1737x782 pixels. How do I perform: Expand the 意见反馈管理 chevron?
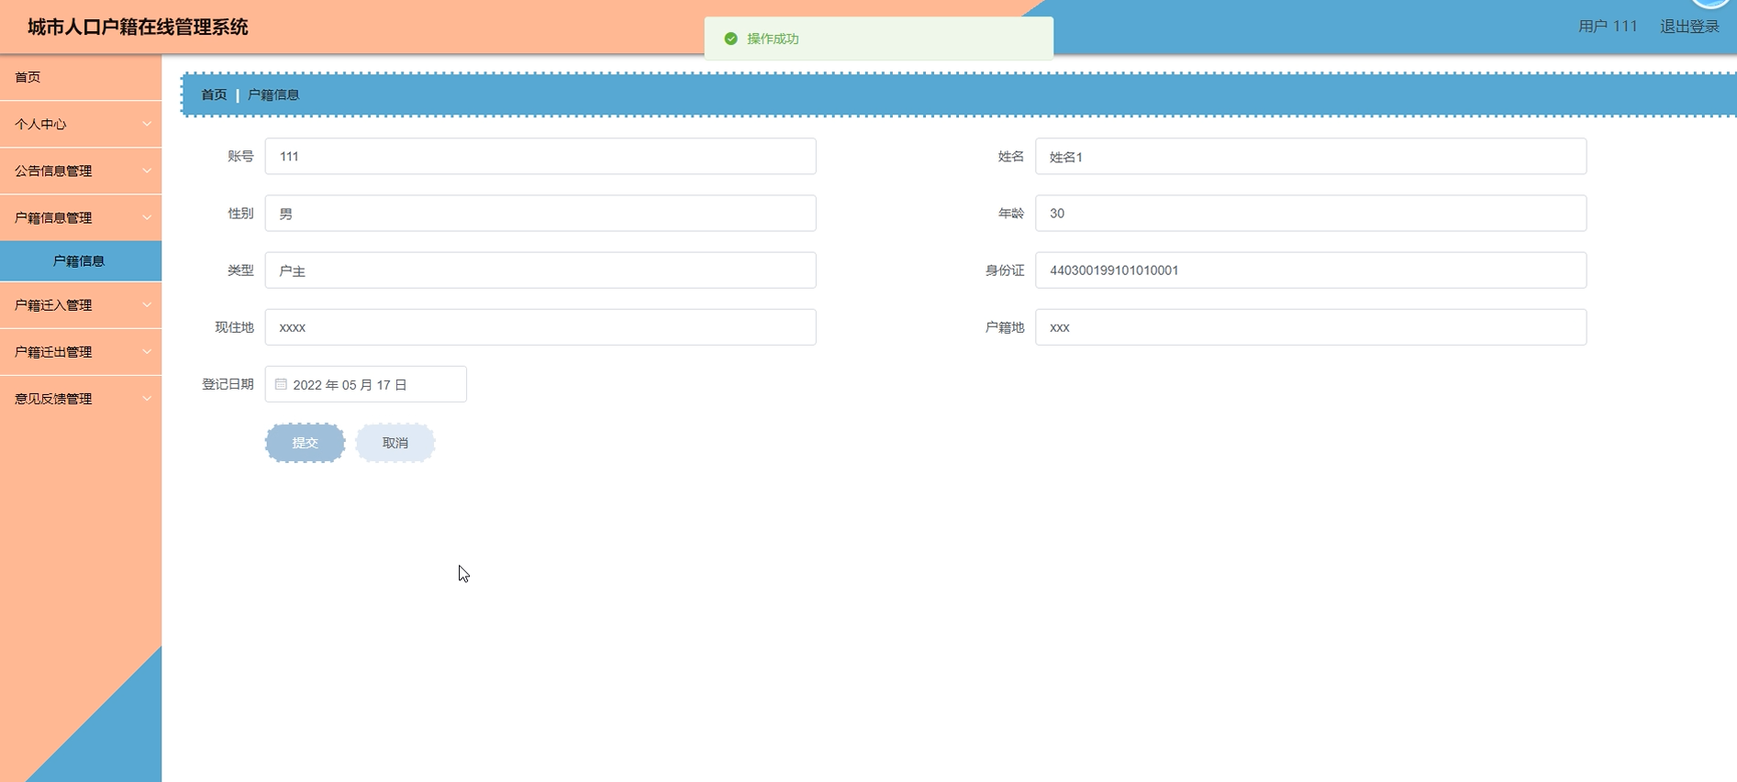click(x=147, y=398)
